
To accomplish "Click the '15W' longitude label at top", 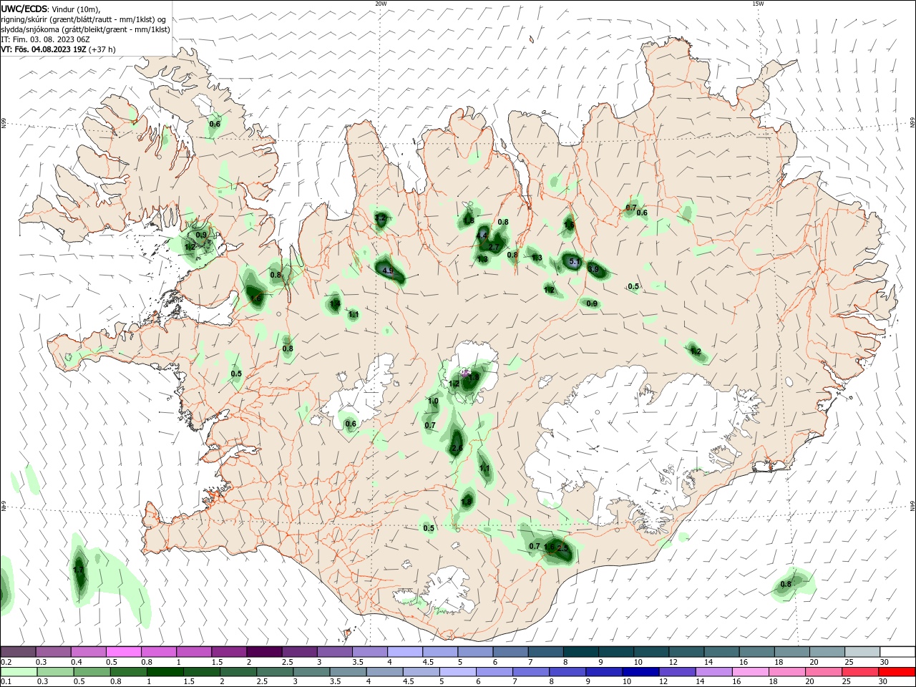I will point(758,4).
